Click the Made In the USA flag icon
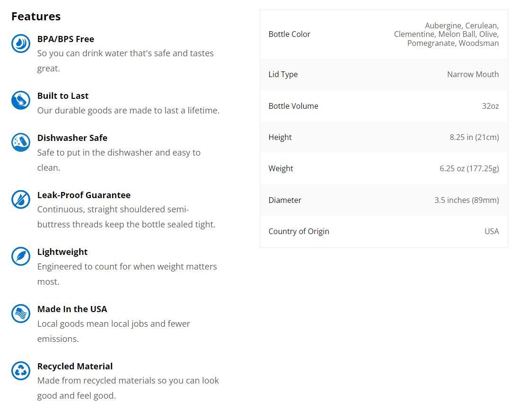The height and width of the screenshot is (419, 520). pos(21,314)
